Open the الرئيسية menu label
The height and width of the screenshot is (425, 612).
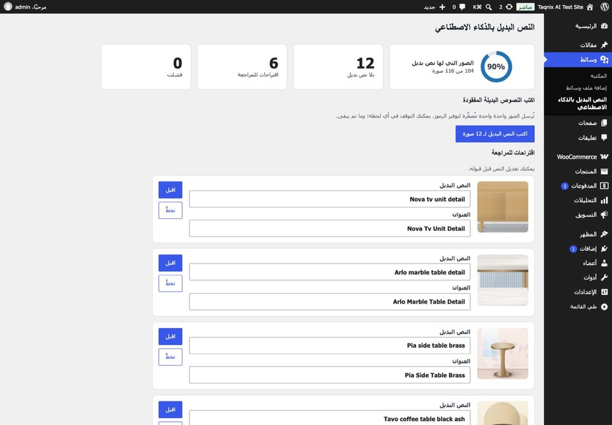pyautogui.click(x=586, y=26)
